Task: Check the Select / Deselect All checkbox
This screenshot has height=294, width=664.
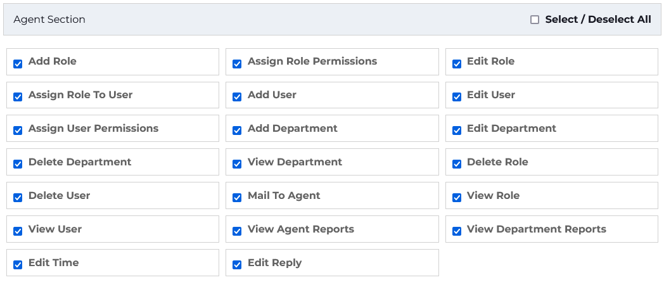Action: (x=535, y=20)
